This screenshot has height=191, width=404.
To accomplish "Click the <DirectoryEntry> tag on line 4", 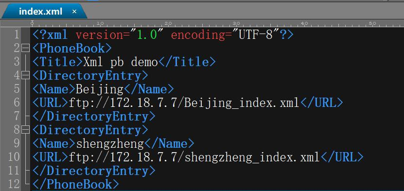I will 90,75.
